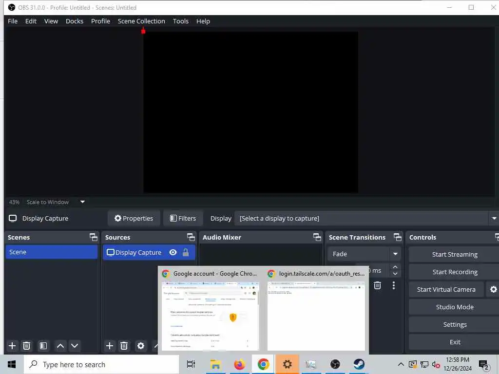Add a new scene with plus icon
Image resolution: width=499 pixels, height=374 pixels.
click(12, 346)
